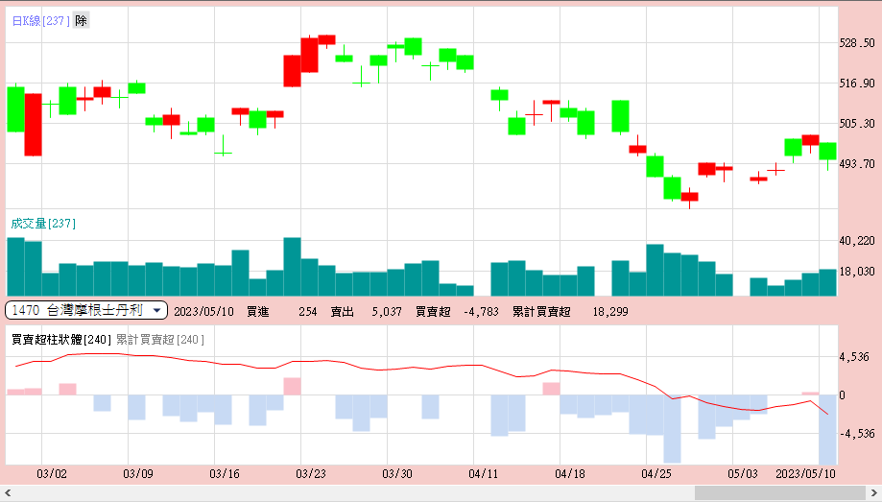
Task: Click the 買賣超柱狀體[240] legend label
Action: 61,340
